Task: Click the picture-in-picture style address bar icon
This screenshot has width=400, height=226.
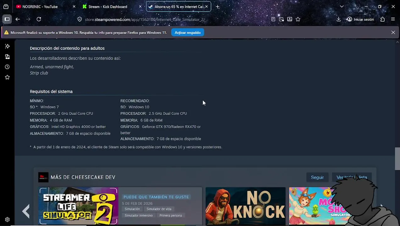Action: click(281, 19)
